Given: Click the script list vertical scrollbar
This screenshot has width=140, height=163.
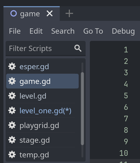Looking at the screenshot, I should [82, 108].
